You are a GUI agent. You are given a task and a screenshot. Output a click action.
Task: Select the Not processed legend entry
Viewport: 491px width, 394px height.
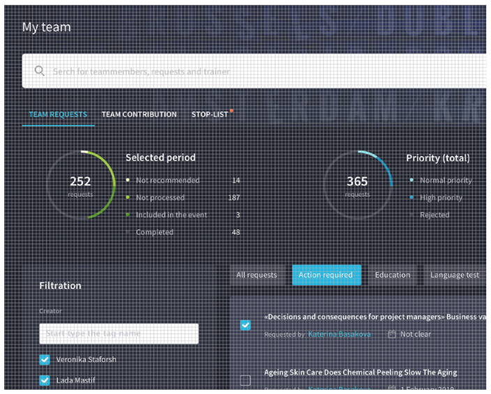pyautogui.click(x=160, y=197)
